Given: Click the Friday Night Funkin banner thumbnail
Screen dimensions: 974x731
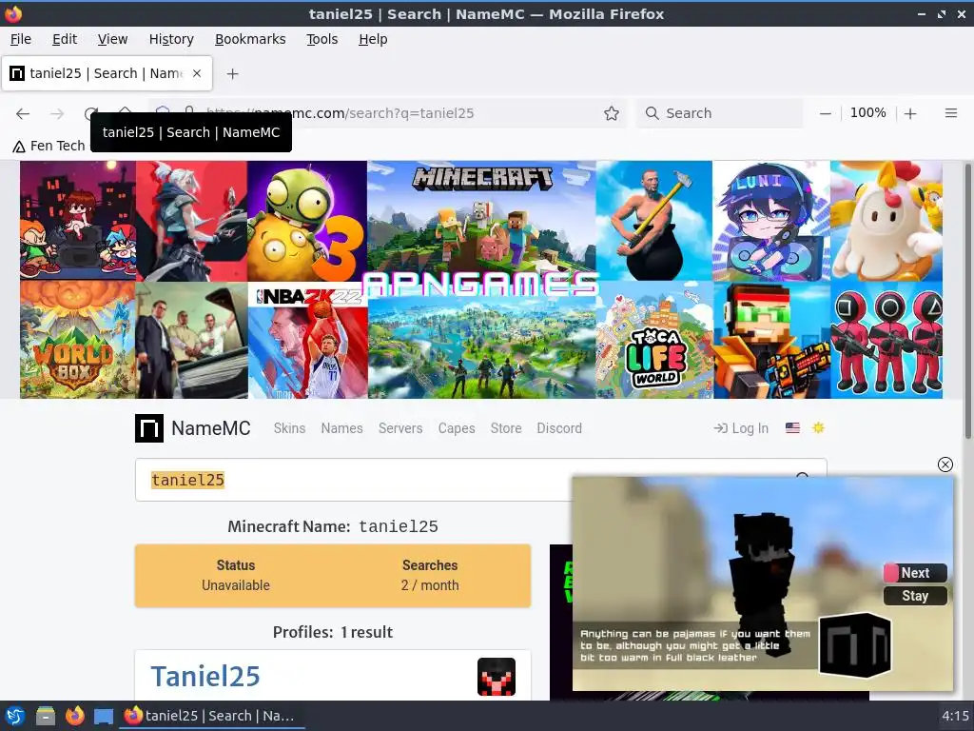Looking at the screenshot, I should tap(78, 221).
